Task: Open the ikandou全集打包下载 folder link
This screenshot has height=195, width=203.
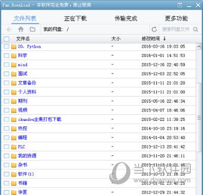Action: click(x=40, y=119)
